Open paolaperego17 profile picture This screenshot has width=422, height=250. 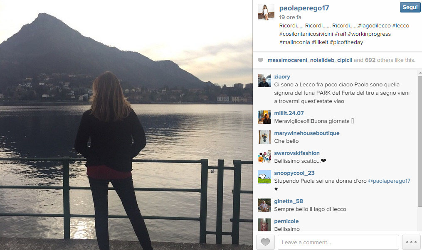(266, 12)
